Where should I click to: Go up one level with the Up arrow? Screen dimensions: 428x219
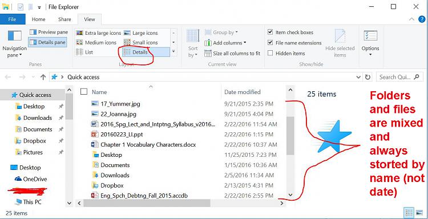tap(43, 77)
